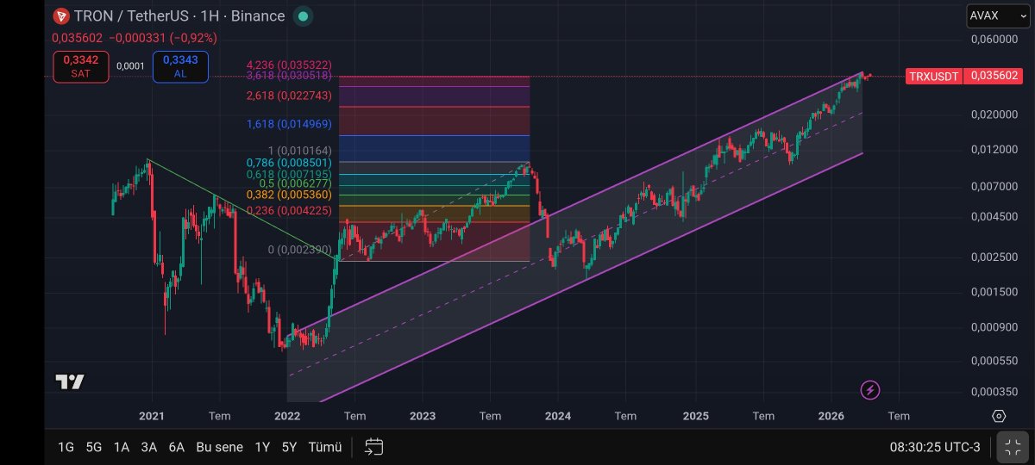Open chart scale settings gear icon
The image size is (1035, 465).
[x=999, y=416]
